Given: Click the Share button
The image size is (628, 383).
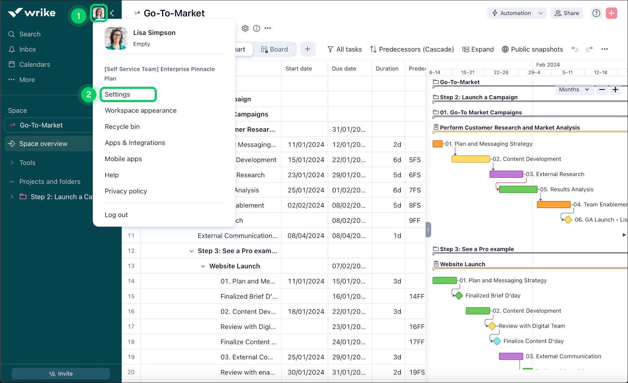Looking at the screenshot, I should coord(567,13).
